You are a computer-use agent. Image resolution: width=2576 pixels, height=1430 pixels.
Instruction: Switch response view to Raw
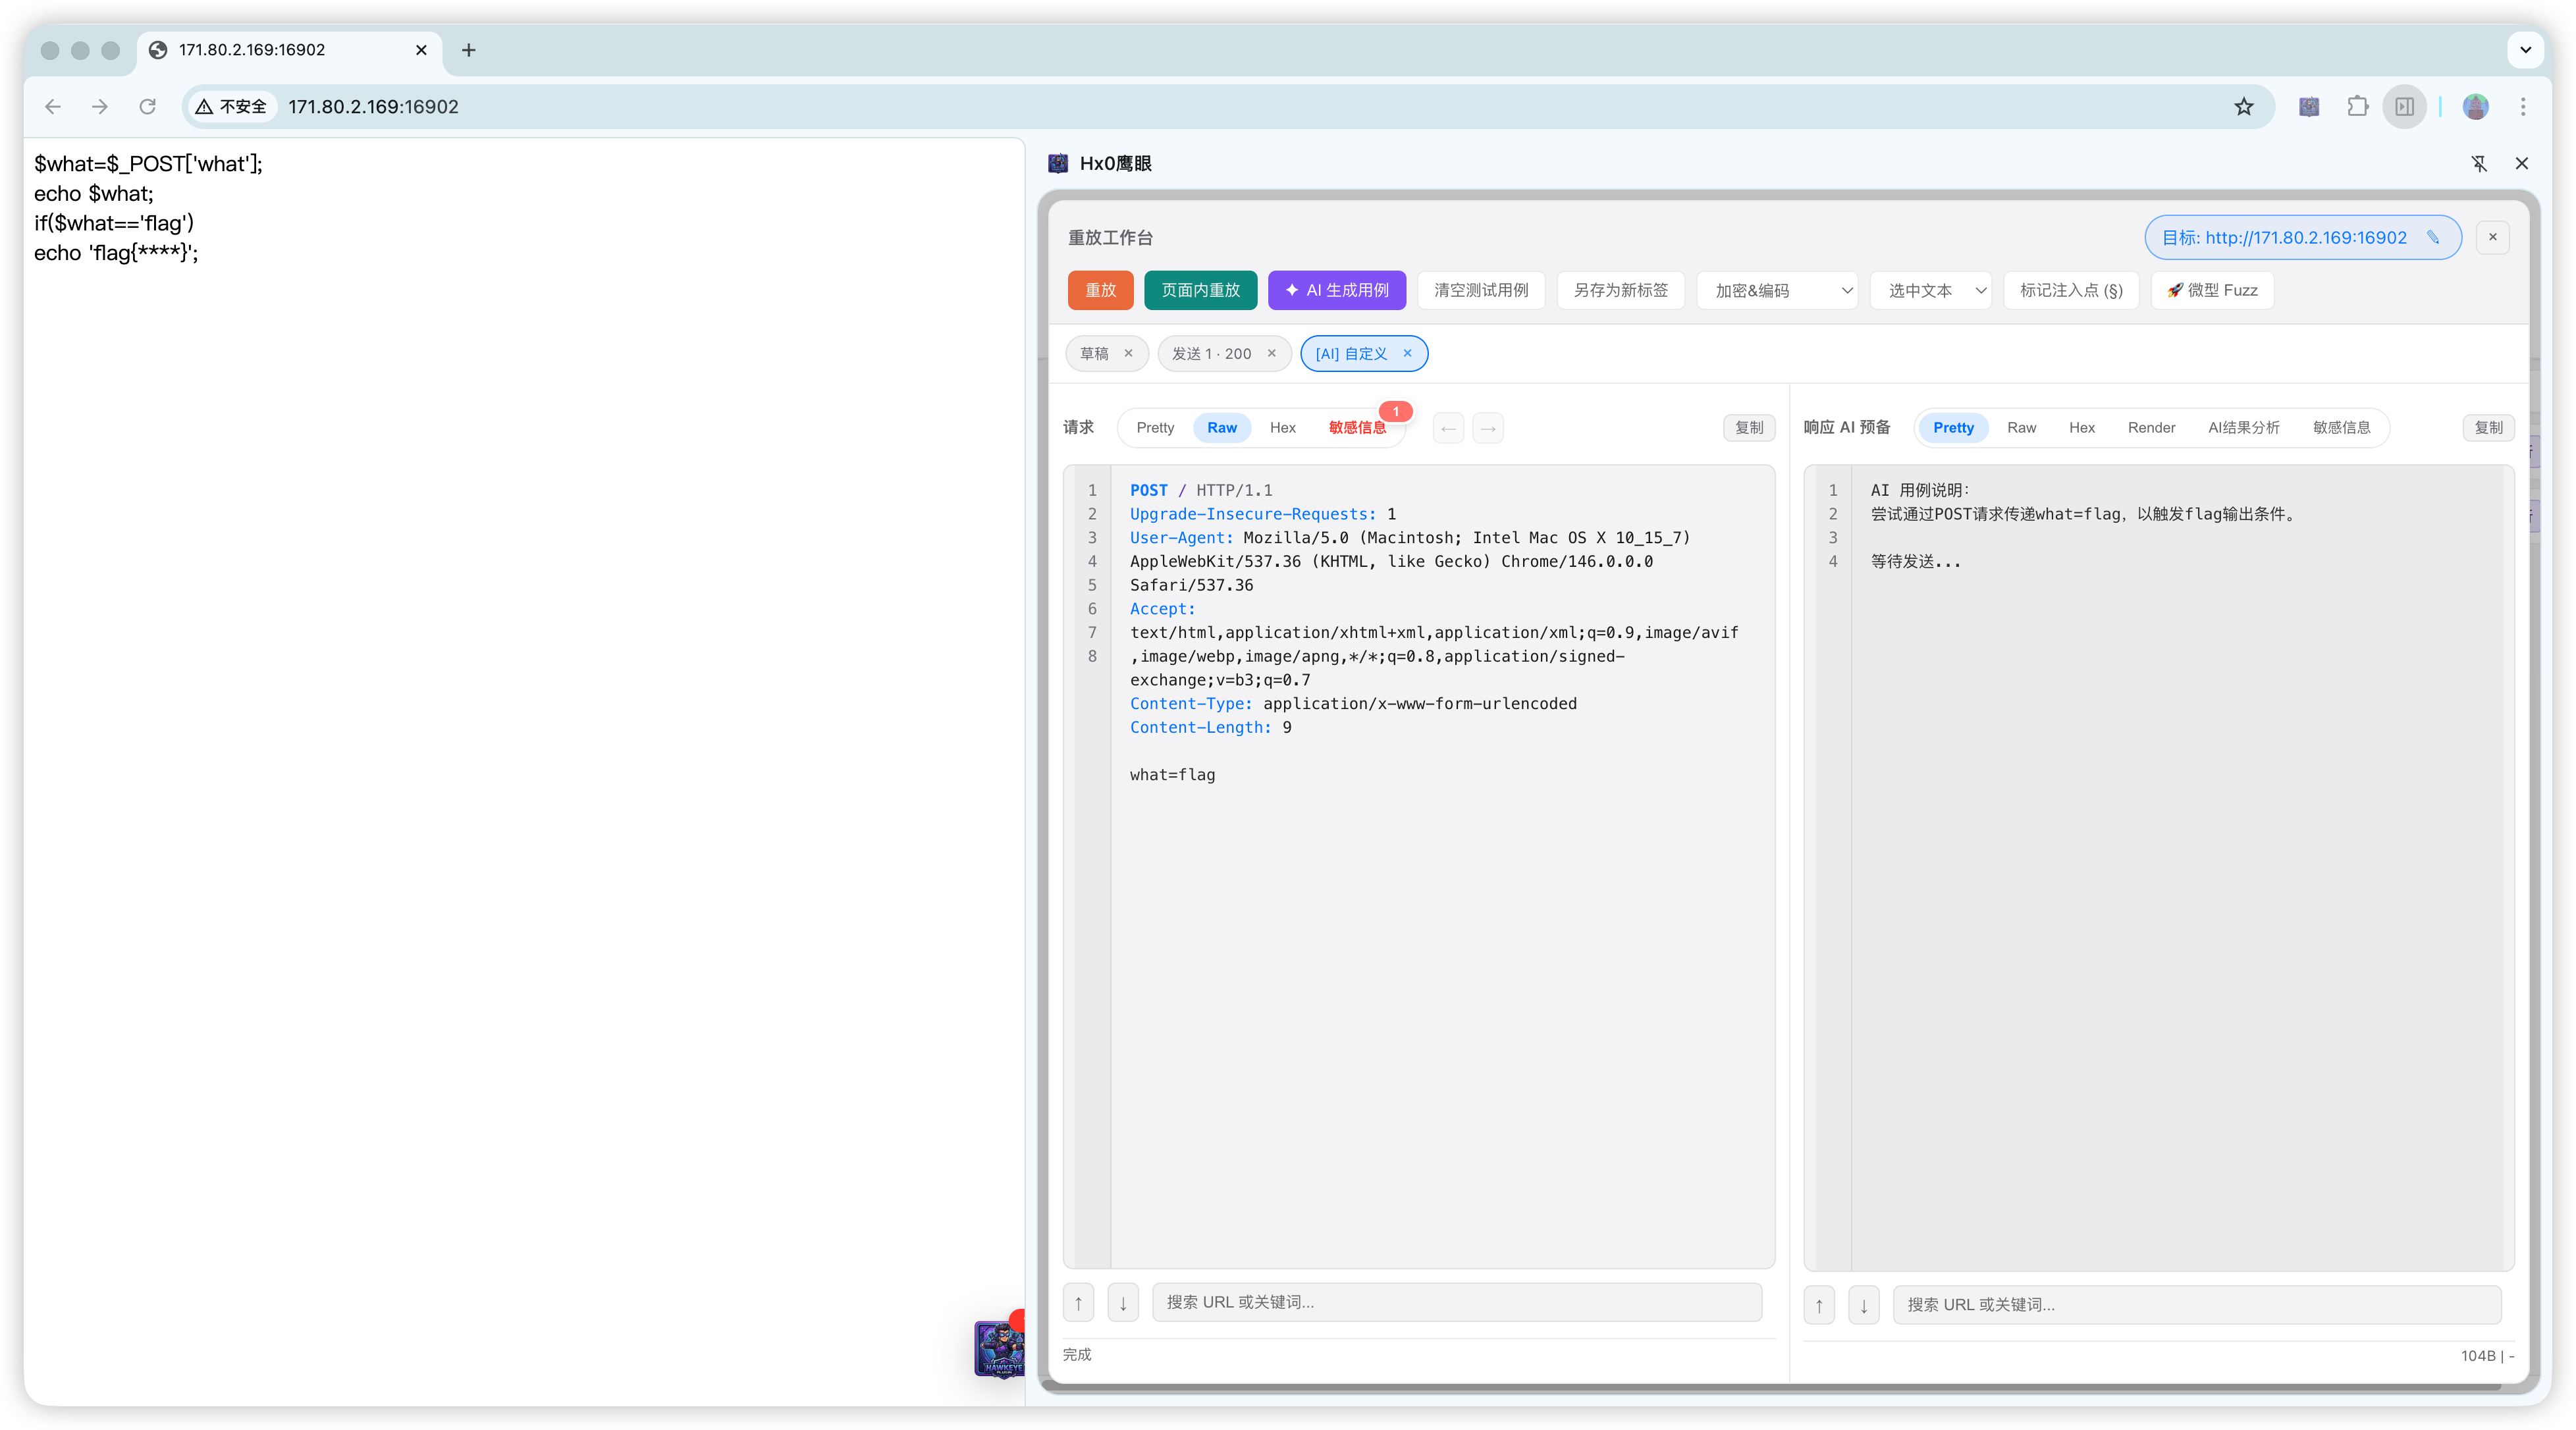coord(2021,428)
